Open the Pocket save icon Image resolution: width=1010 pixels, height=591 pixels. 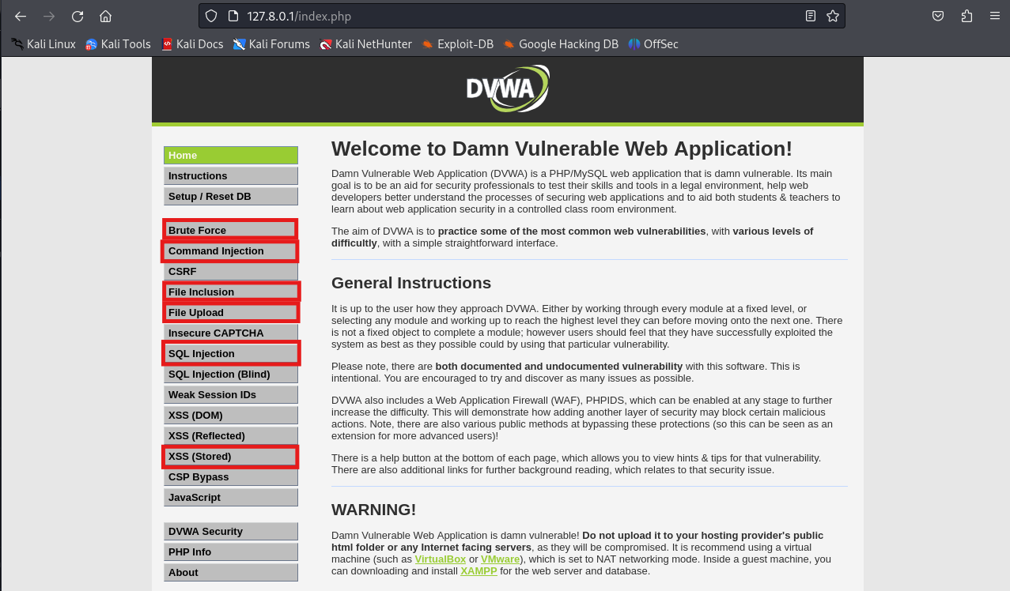click(937, 16)
